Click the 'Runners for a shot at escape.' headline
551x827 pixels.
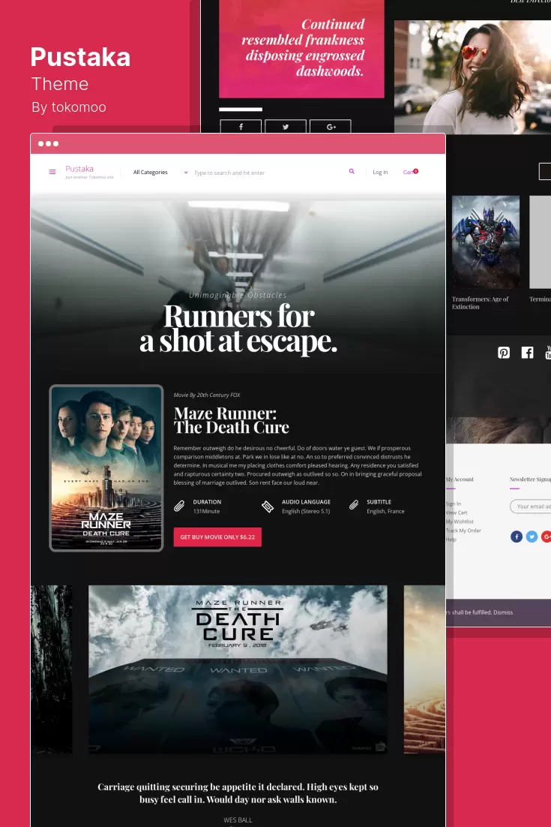[x=238, y=329]
